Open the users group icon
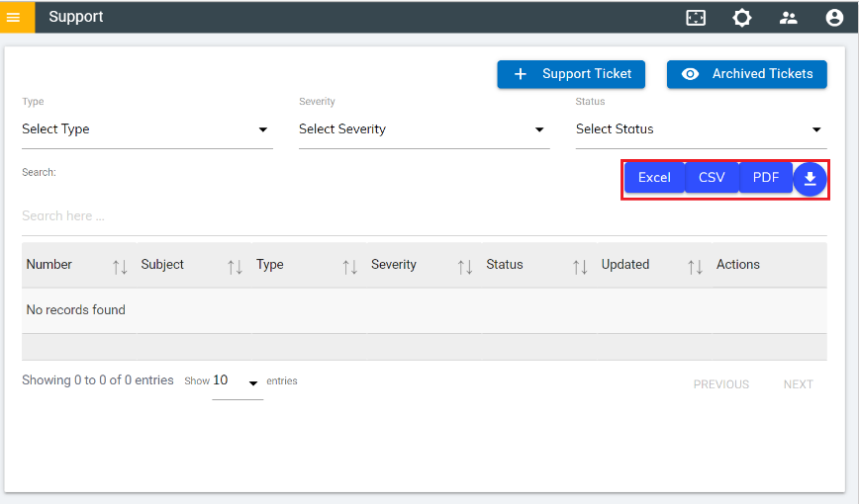Screen dimensions: 859x504 pyautogui.click(x=789, y=17)
